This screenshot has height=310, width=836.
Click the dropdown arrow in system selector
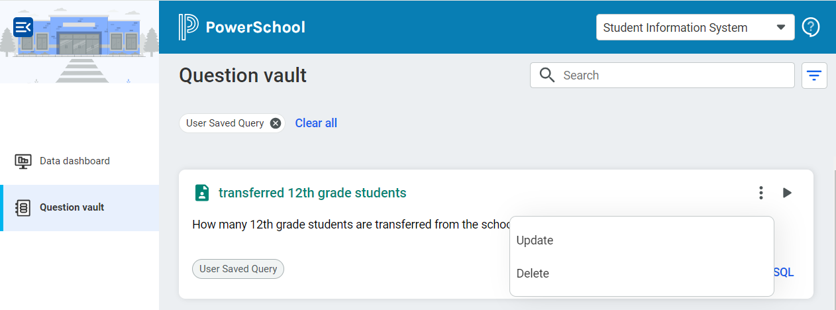pos(781,28)
